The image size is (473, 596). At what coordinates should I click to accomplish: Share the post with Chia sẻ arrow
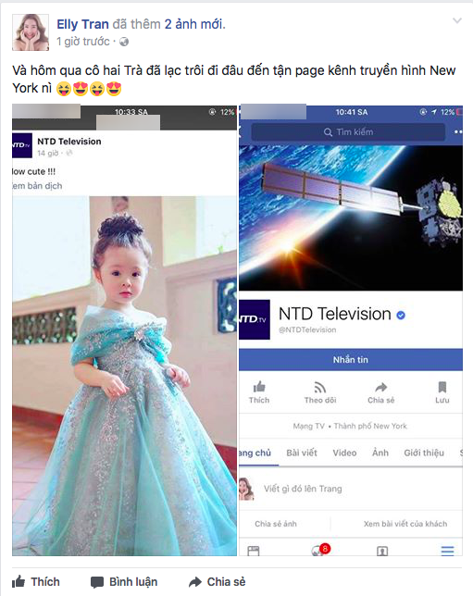click(218, 581)
